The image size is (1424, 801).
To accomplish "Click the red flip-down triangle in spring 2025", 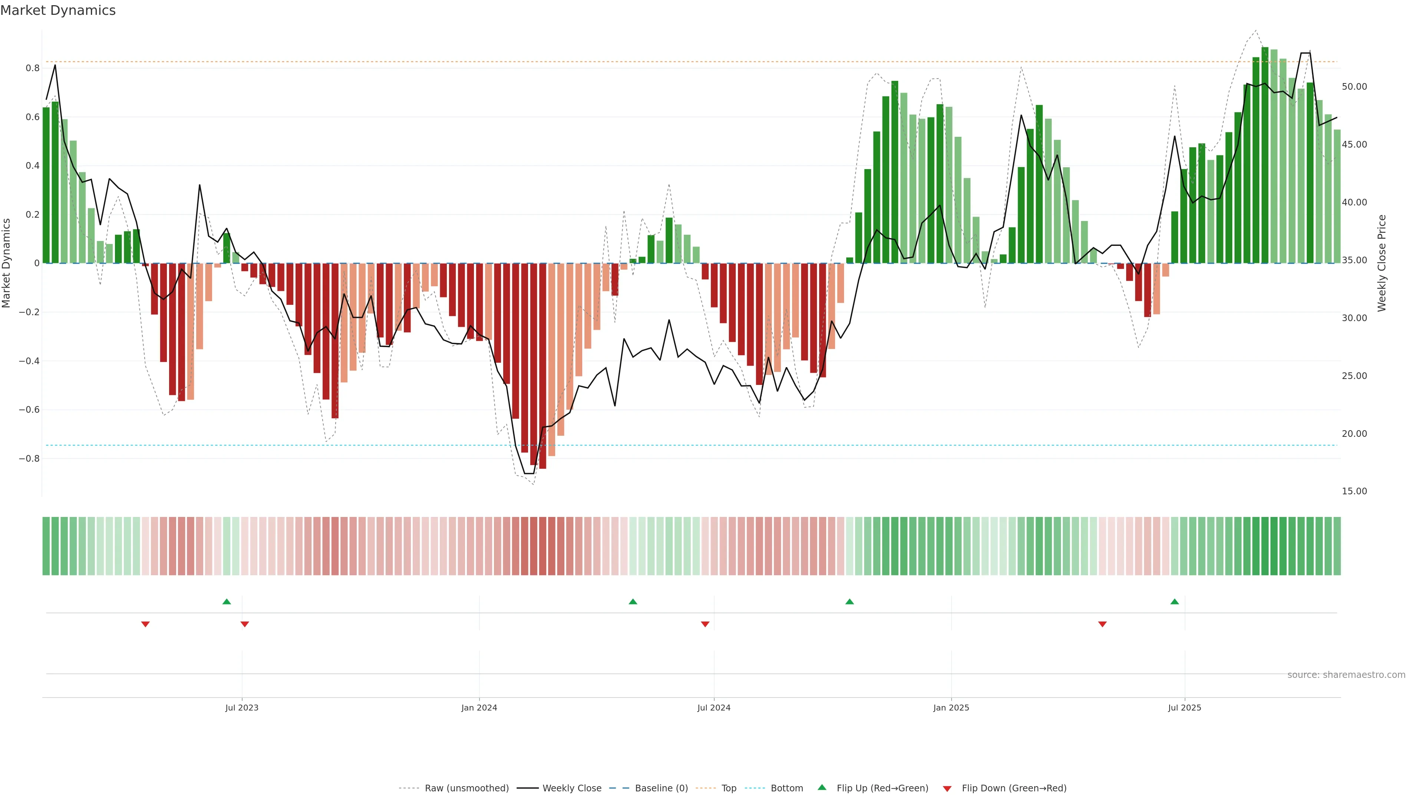I will [x=1102, y=624].
